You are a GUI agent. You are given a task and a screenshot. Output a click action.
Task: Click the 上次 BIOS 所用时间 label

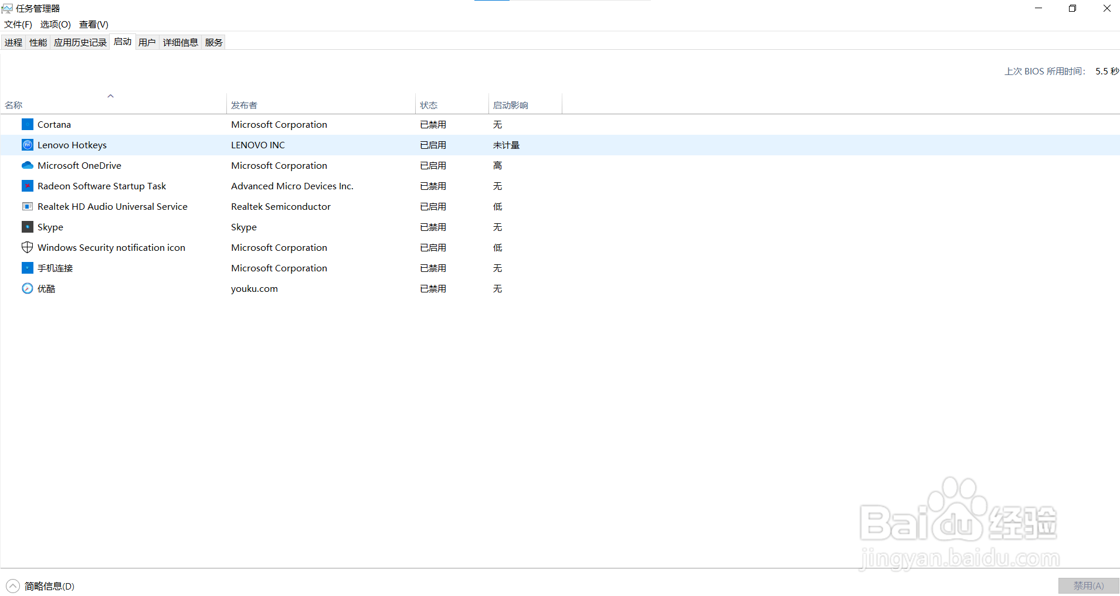(x=1045, y=71)
